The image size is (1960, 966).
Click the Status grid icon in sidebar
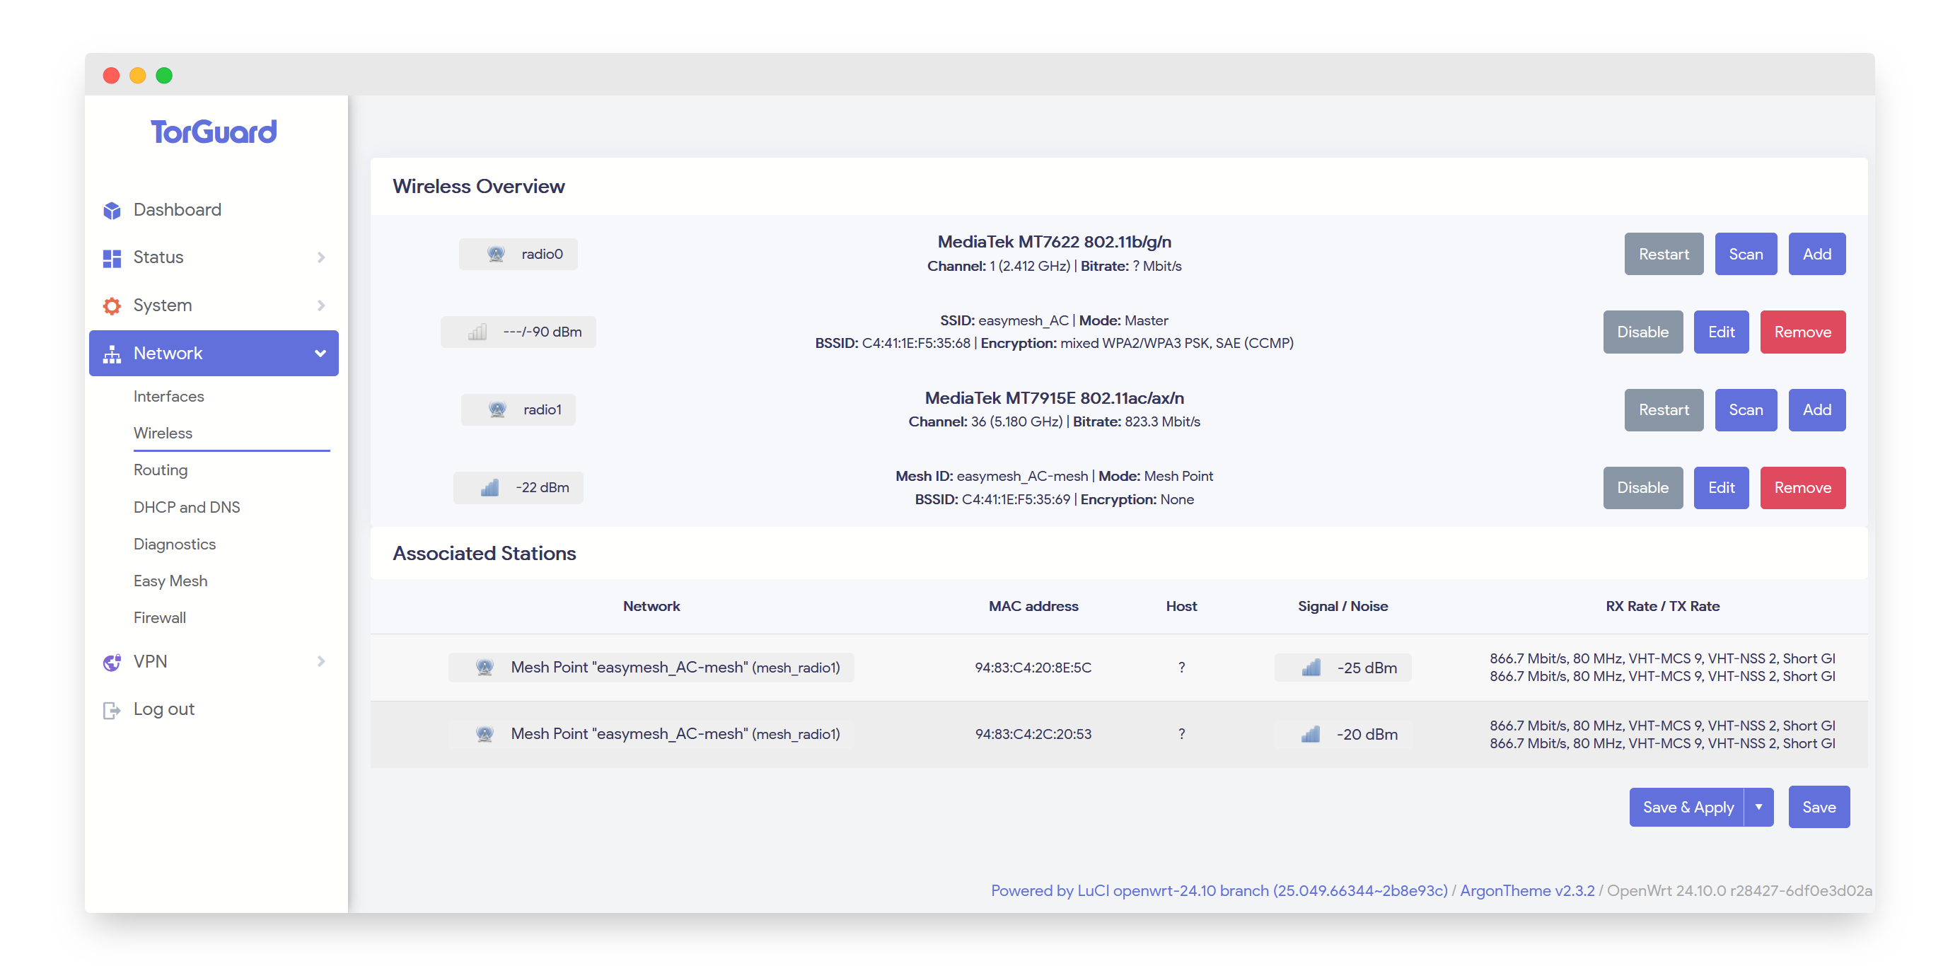pos(112,258)
